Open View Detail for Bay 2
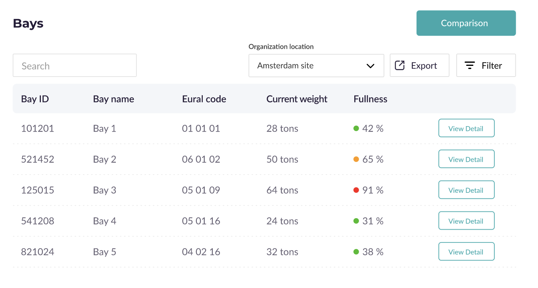The image size is (538, 288). [466, 159]
